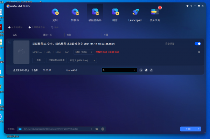Image resolution: width=210 pixels, height=139 pixels.
Task: Click the 准备就绪 status text
Action: pos(170,44)
